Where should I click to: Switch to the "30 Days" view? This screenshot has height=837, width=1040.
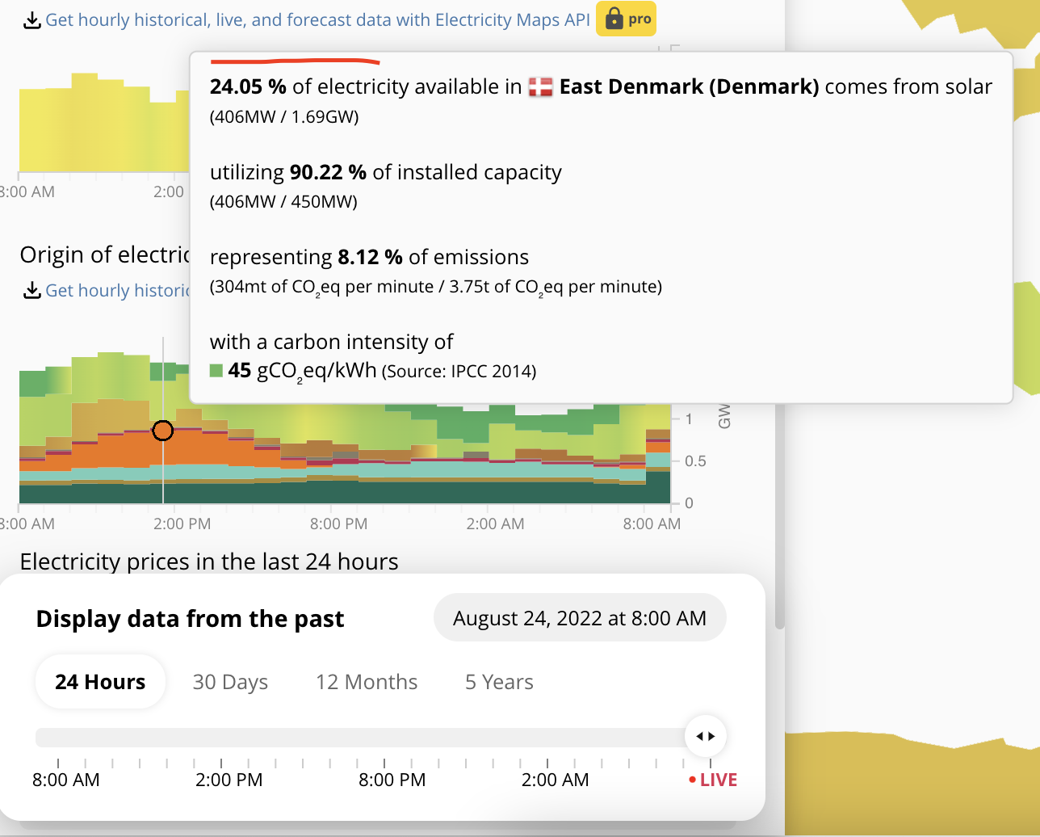[x=230, y=682]
